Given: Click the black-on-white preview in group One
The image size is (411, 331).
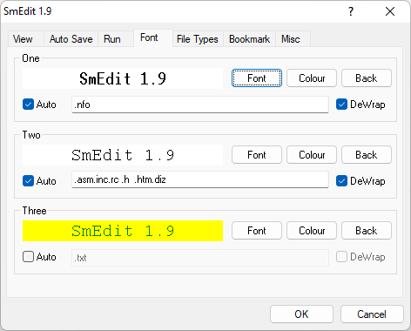Looking at the screenshot, I should point(123,78).
